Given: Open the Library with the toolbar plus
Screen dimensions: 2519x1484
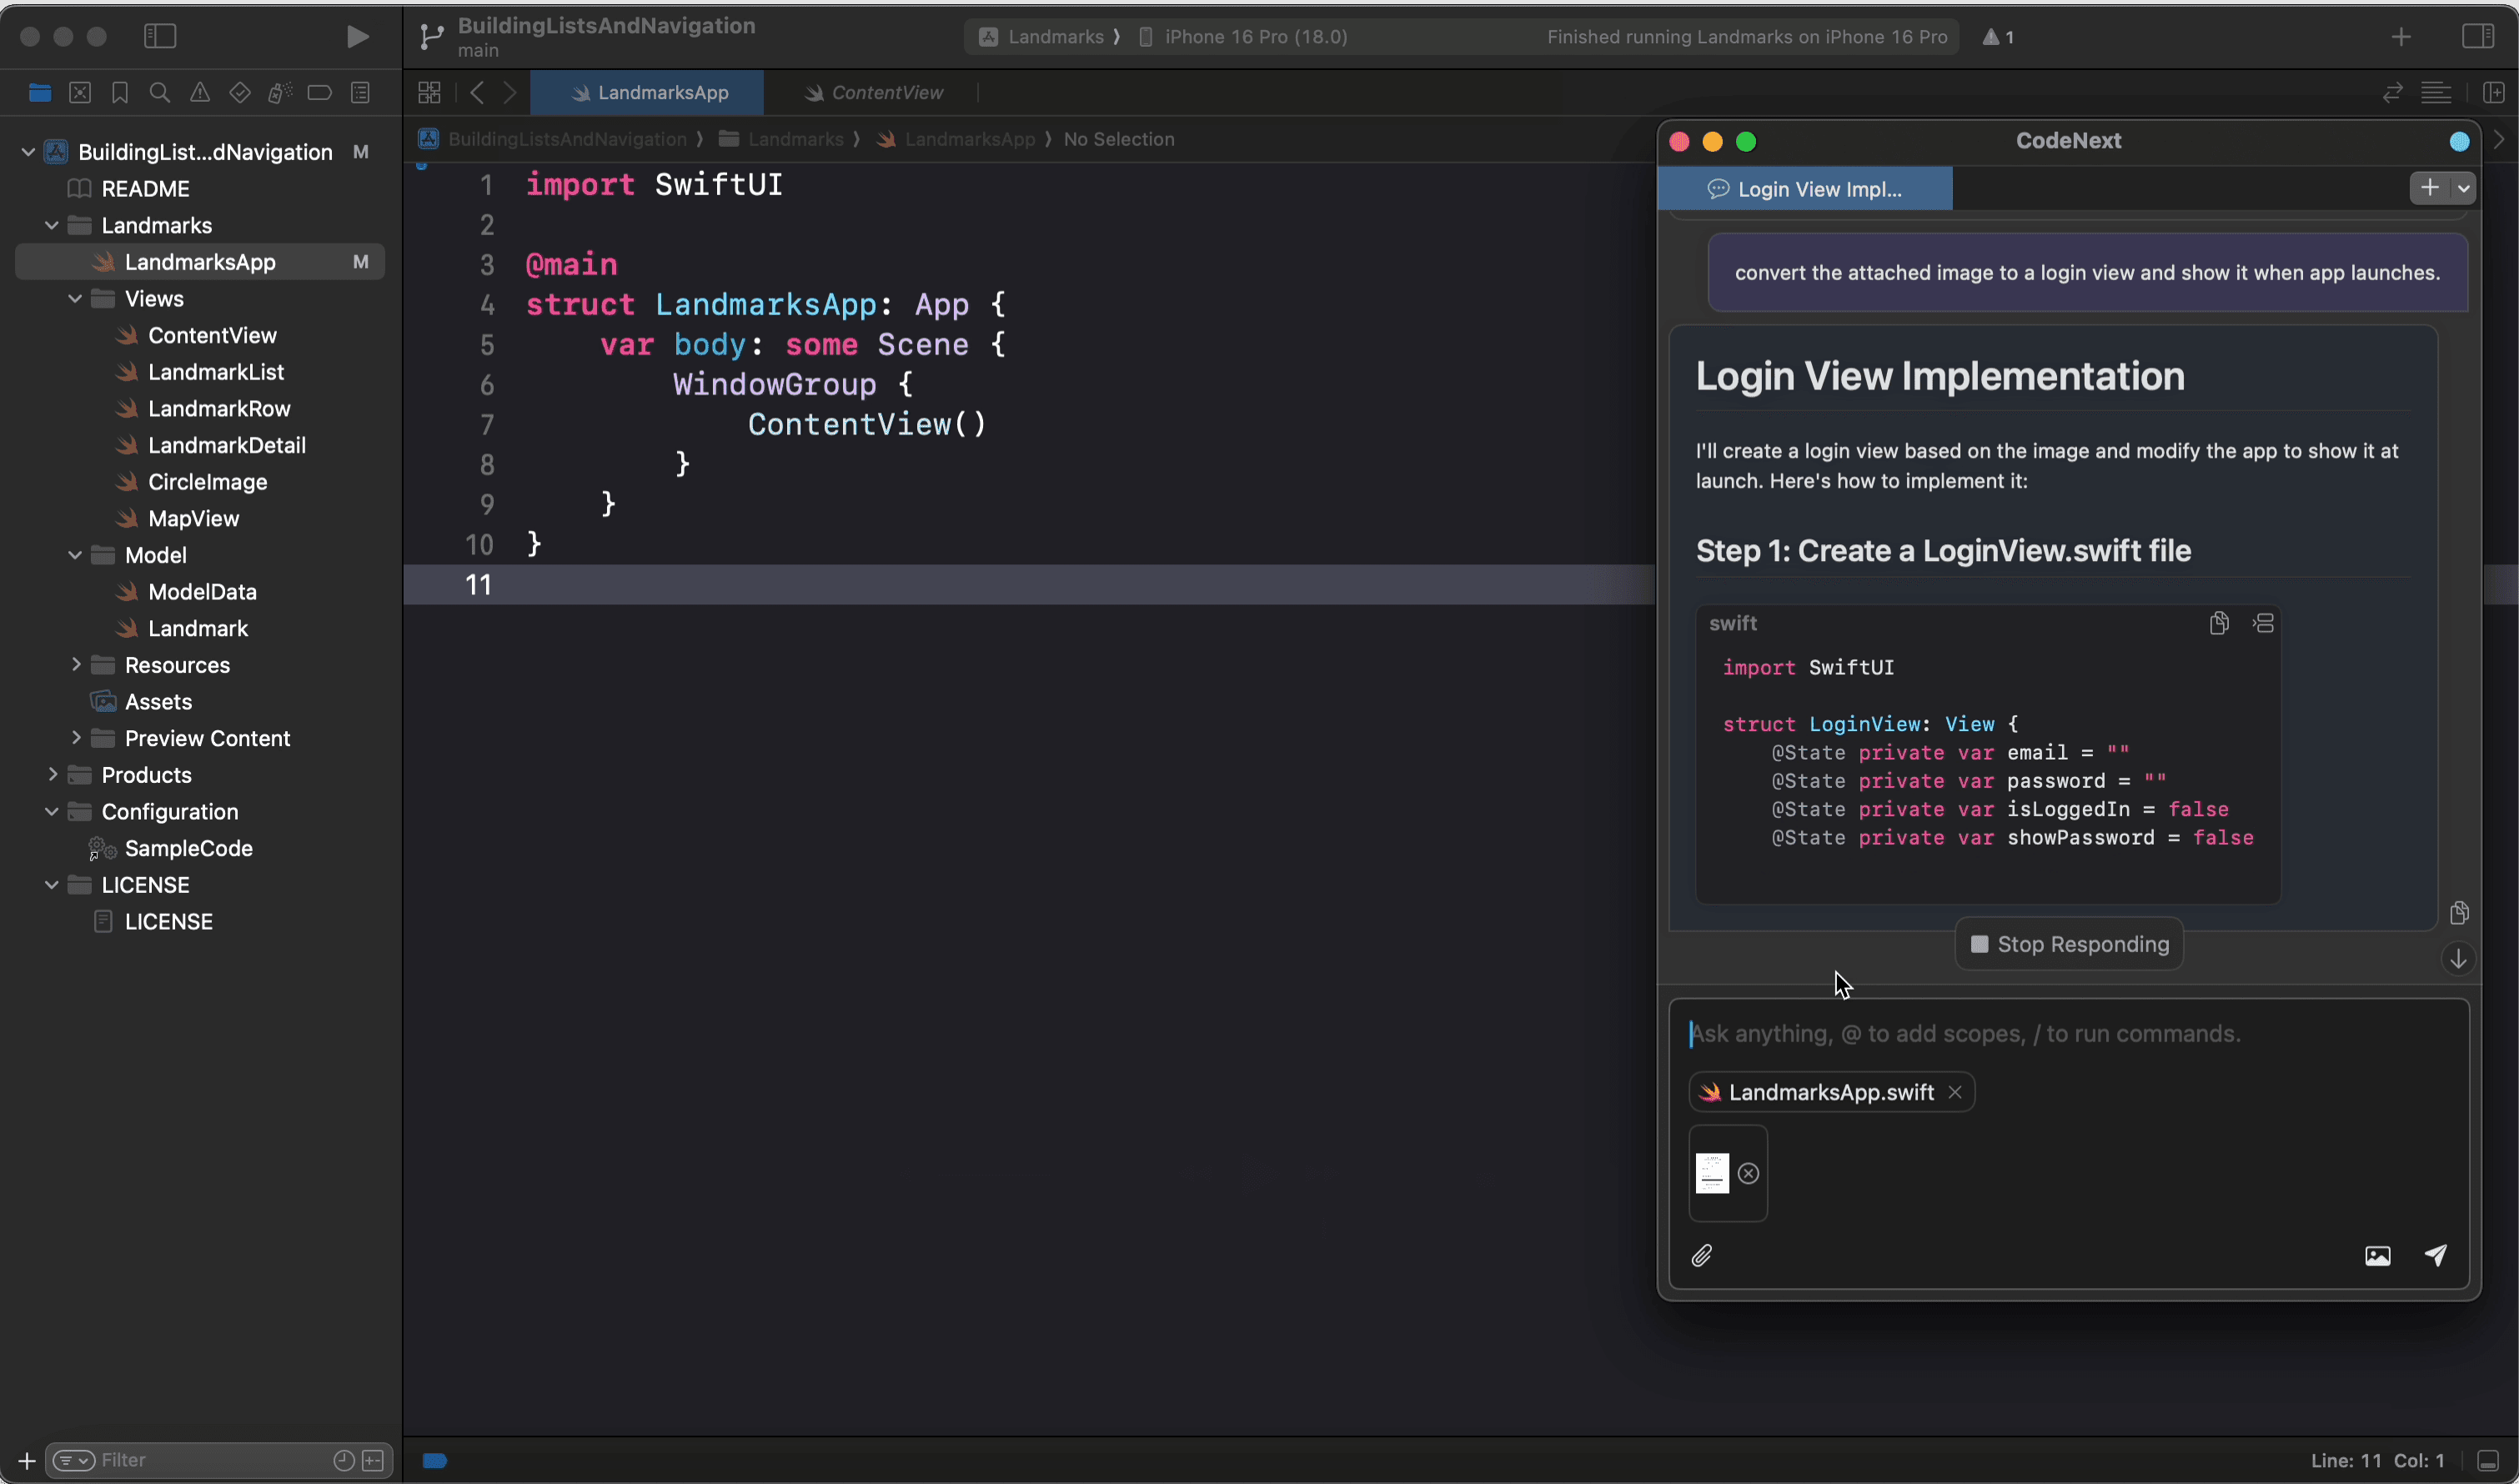Looking at the screenshot, I should 2401,37.
